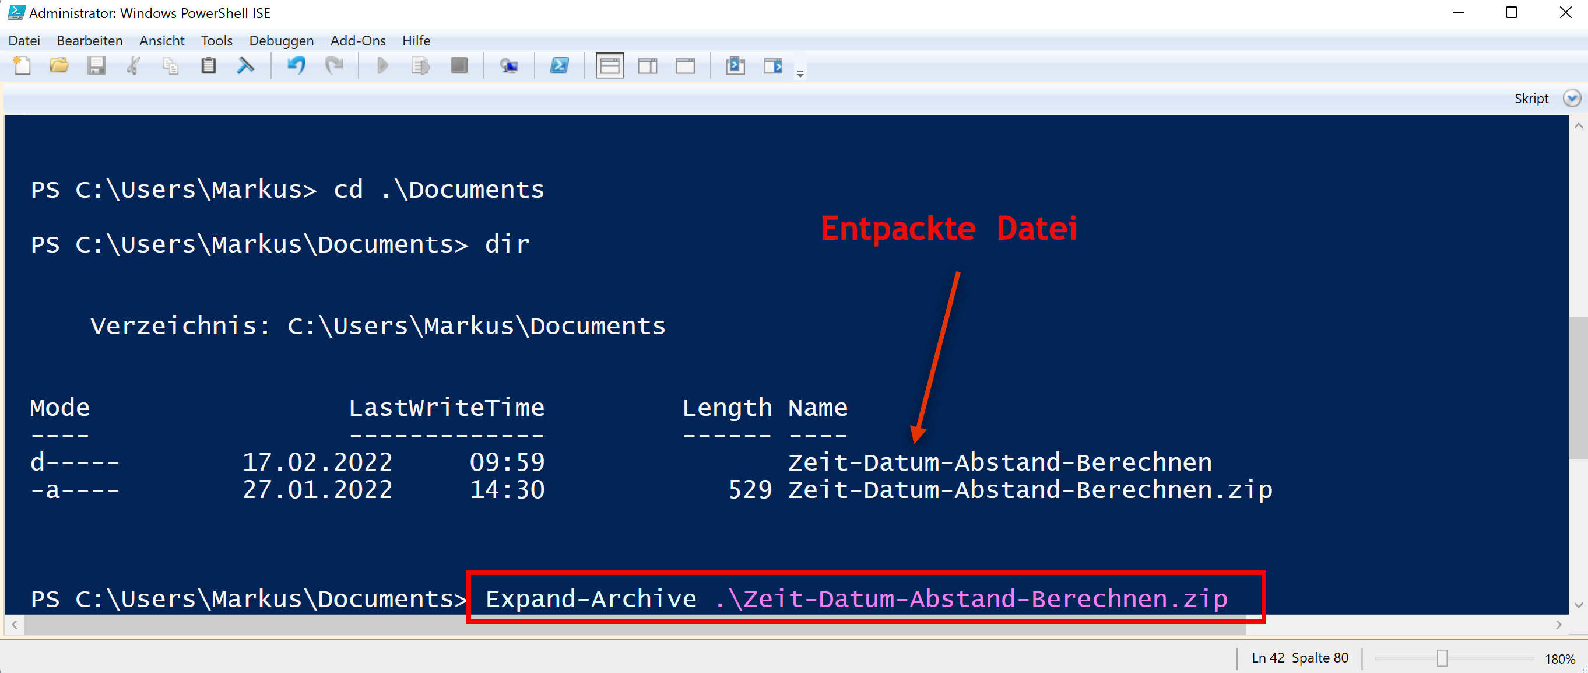Image resolution: width=1588 pixels, height=673 pixels.
Task: Open the Bearbeiten menu
Action: click(x=90, y=41)
